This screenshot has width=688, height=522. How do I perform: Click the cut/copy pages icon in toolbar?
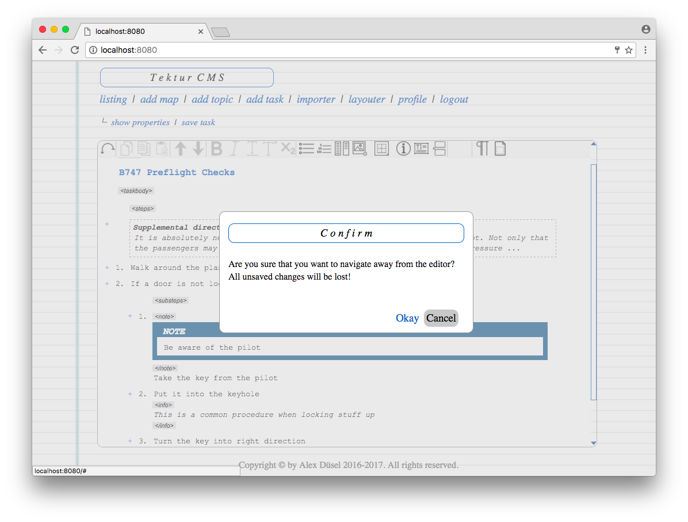127,149
